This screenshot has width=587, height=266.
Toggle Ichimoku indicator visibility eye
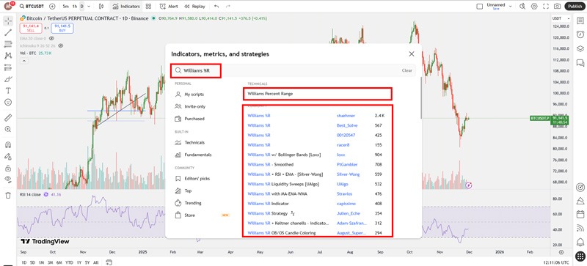pyautogui.click(x=61, y=45)
